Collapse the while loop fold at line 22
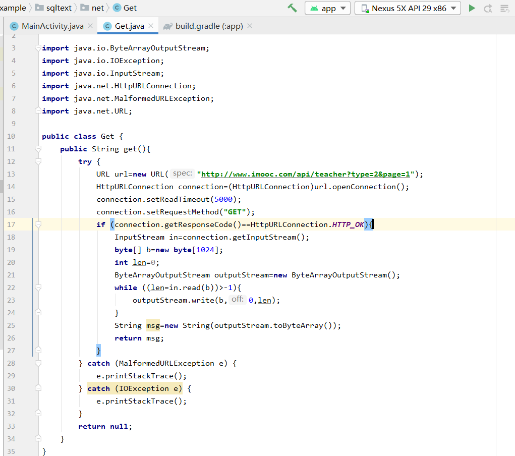The image size is (515, 456). click(38, 288)
